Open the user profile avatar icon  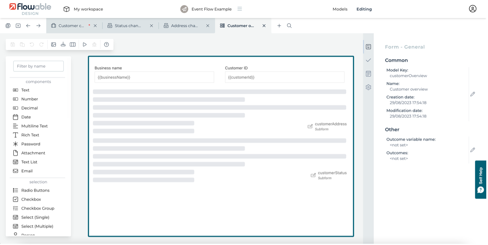click(472, 9)
